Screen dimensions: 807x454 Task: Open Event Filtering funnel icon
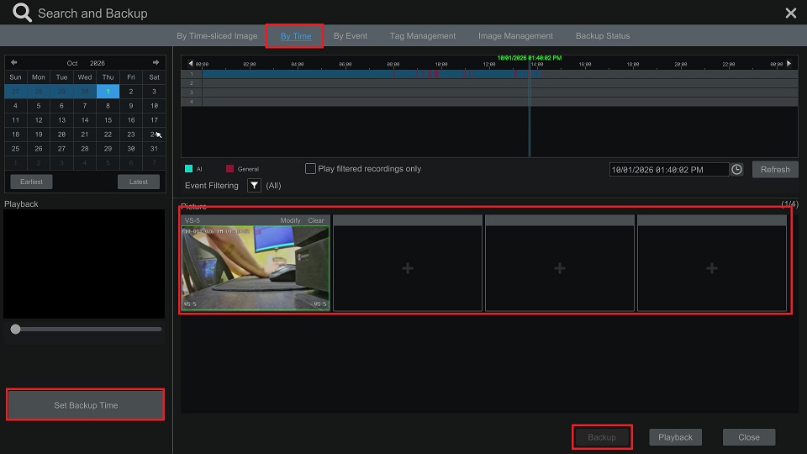click(254, 185)
